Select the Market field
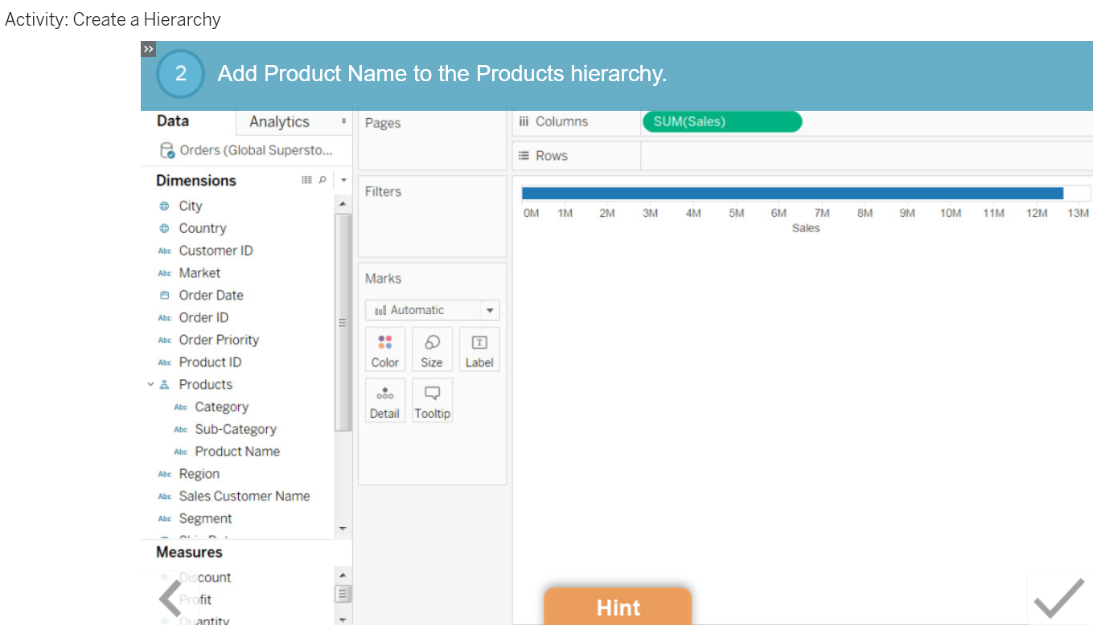This screenshot has width=1093, height=625. 199,273
